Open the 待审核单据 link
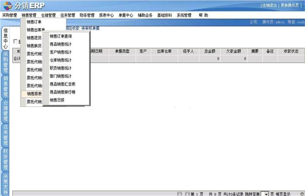The image size is (305, 196). tap(90, 28)
